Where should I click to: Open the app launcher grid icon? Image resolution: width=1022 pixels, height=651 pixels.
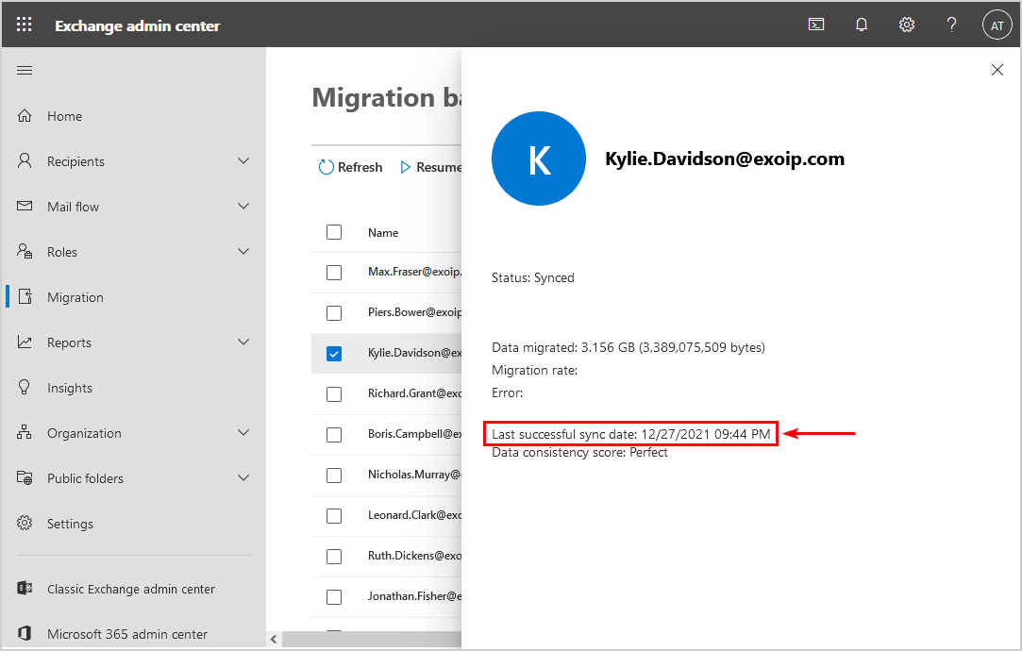coord(24,24)
